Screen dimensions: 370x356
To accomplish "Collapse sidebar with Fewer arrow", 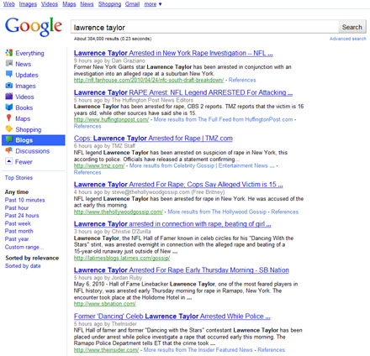I will pos(9,161).
